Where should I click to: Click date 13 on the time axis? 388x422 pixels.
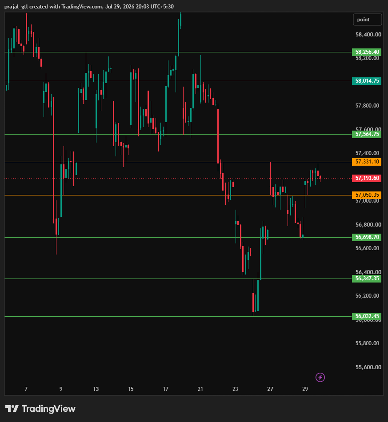click(x=96, y=389)
